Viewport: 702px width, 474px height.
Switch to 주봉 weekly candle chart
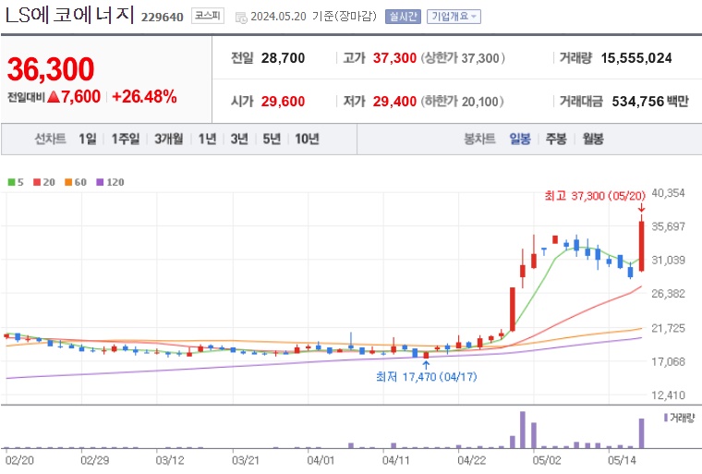[556, 139]
